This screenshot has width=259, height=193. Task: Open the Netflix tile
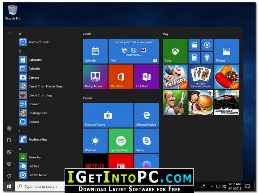(95, 161)
